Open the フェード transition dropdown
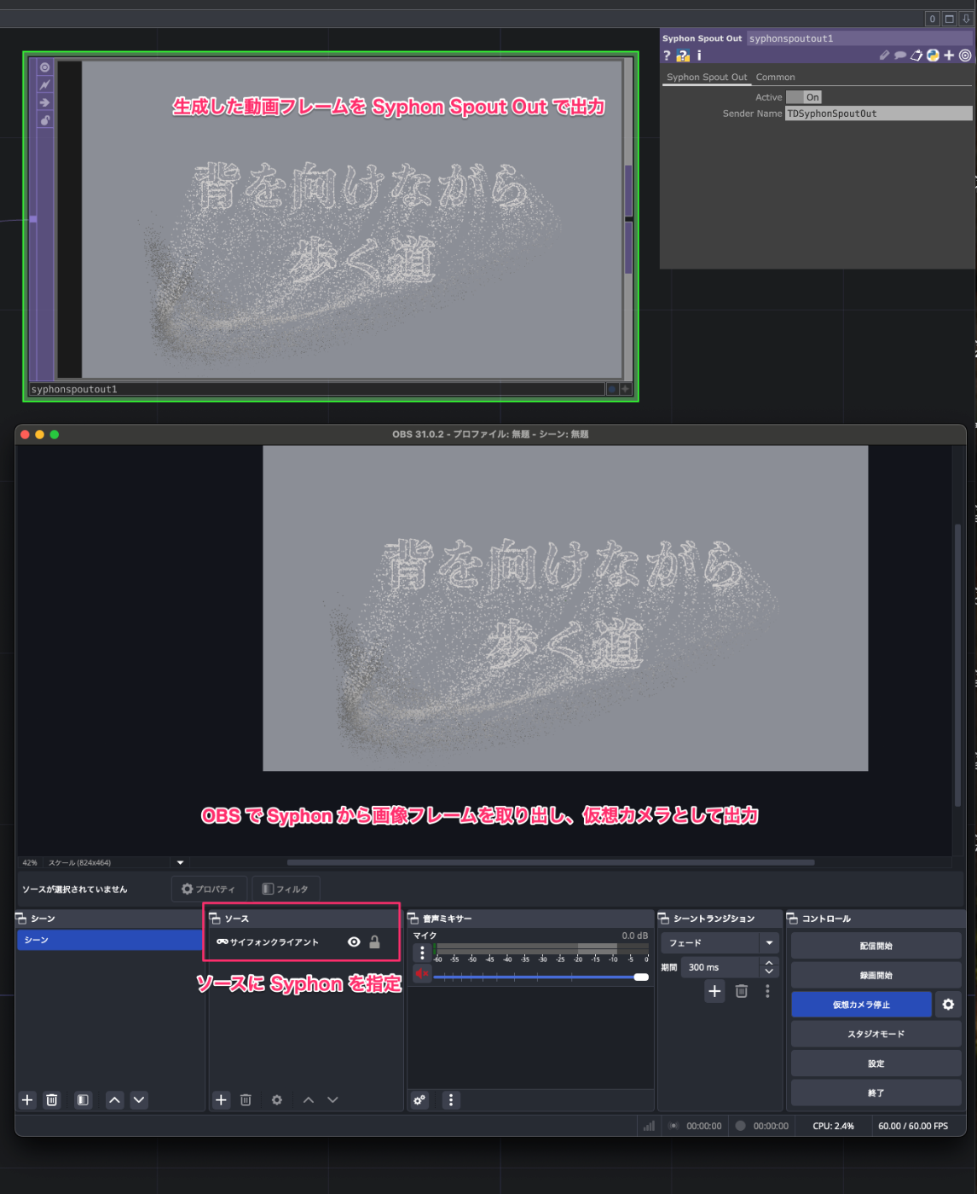Viewport: 977px width, 1194px height. [x=720, y=942]
